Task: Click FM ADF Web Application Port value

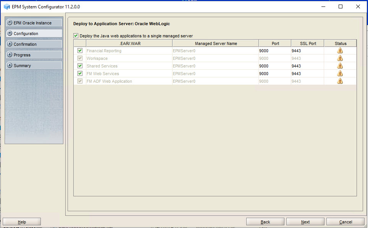Action: [x=263, y=81]
